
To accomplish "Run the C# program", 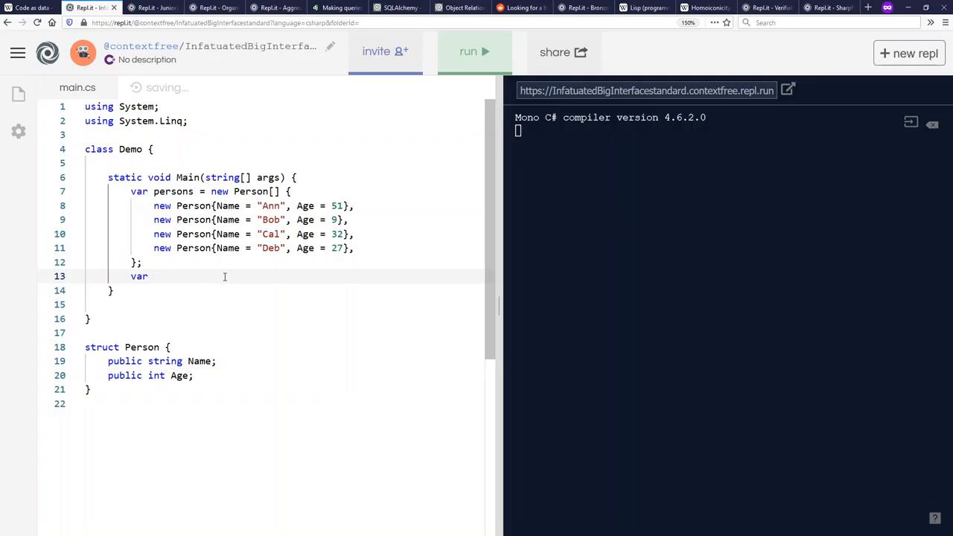I will pyautogui.click(x=474, y=52).
